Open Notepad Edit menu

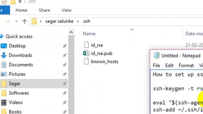point(169,66)
